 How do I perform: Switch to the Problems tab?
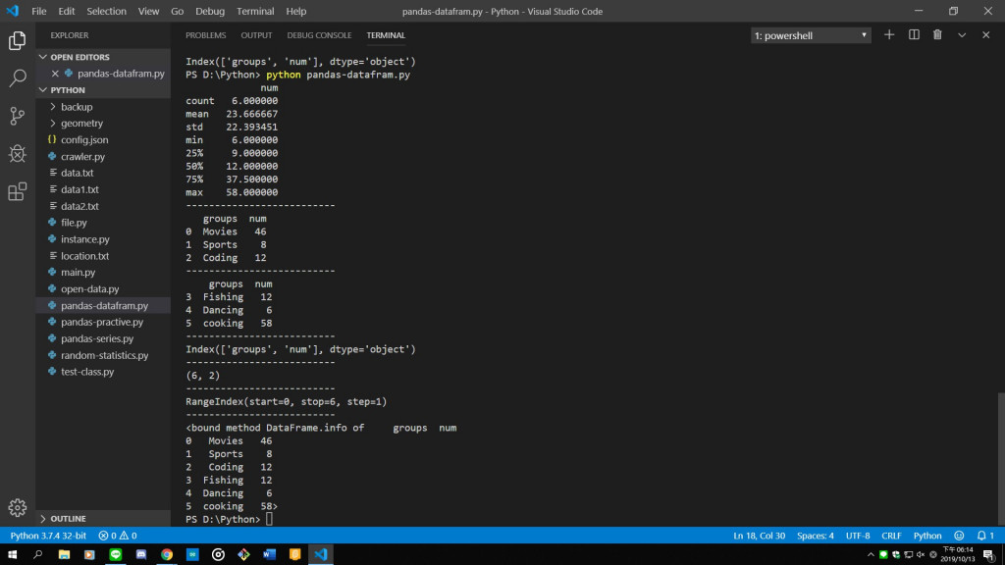coord(206,35)
